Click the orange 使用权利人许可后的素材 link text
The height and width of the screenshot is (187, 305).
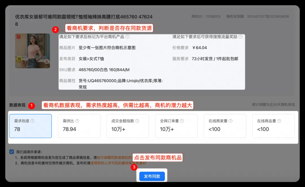[x=110, y=163]
